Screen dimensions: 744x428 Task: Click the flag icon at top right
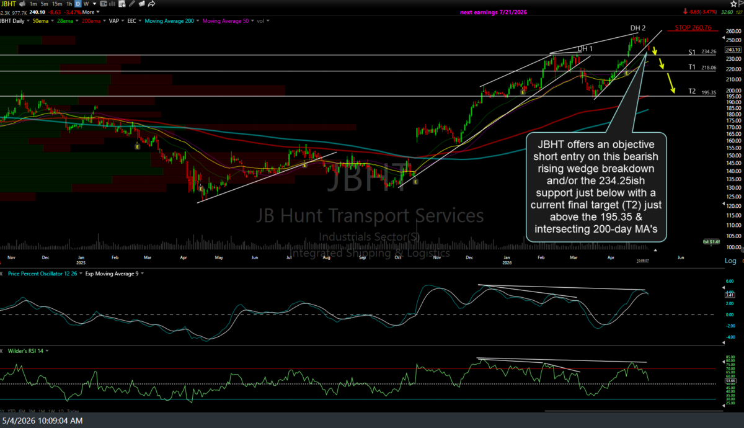point(741,4)
